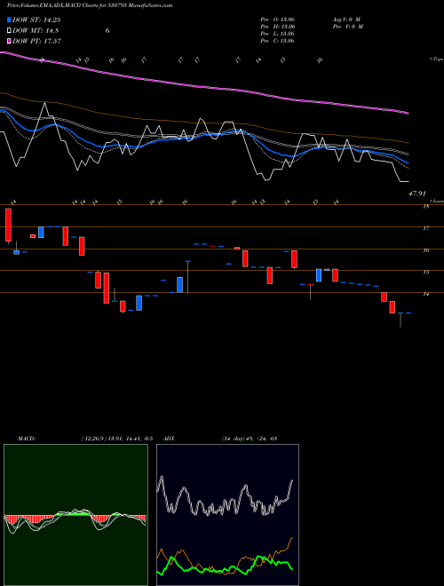Click the 16 price axis label
This screenshot has width=444, height=586.
[x=425, y=250]
